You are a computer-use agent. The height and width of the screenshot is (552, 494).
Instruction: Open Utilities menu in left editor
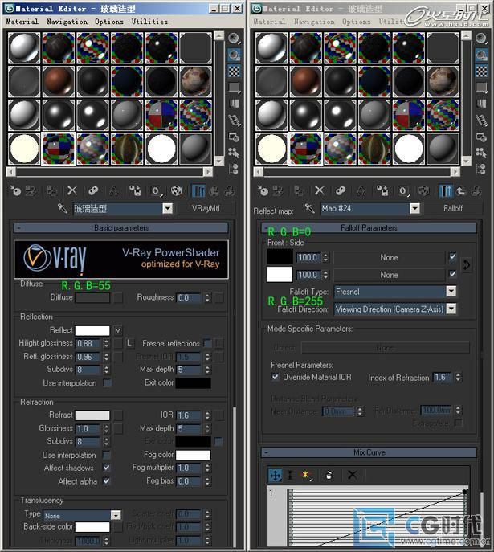(149, 22)
